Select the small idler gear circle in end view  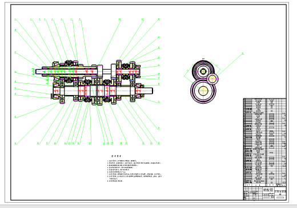tap(212, 79)
